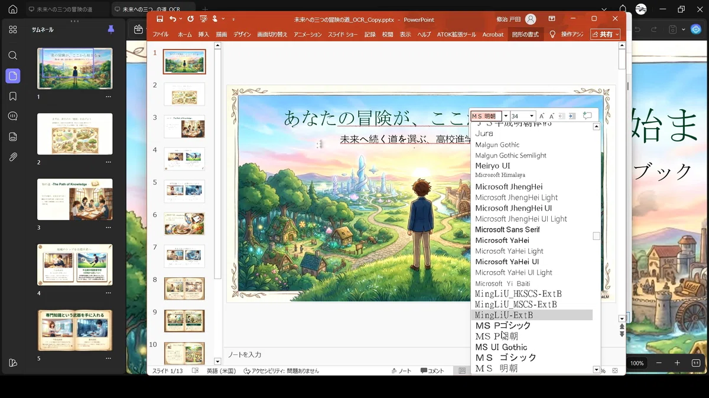The width and height of the screenshot is (709, 398).
Task: Click 英語 (米国) language in status bar
Action: pos(221,371)
